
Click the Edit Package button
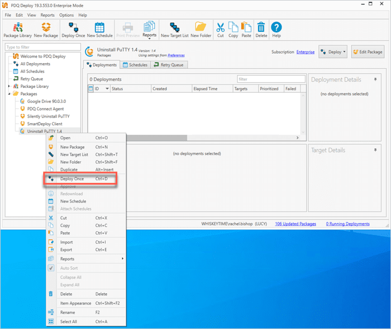(368, 51)
